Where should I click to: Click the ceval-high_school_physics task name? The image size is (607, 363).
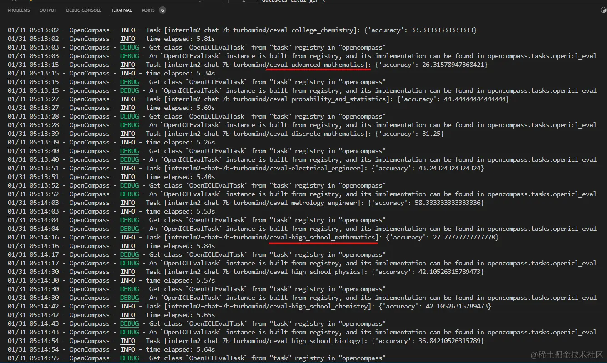pyautogui.click(x=315, y=272)
